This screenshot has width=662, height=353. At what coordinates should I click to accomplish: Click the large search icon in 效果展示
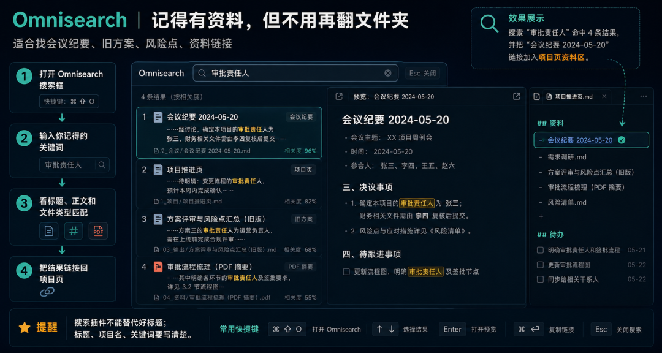point(490,24)
